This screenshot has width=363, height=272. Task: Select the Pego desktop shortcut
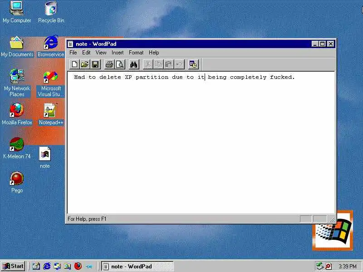click(17, 182)
